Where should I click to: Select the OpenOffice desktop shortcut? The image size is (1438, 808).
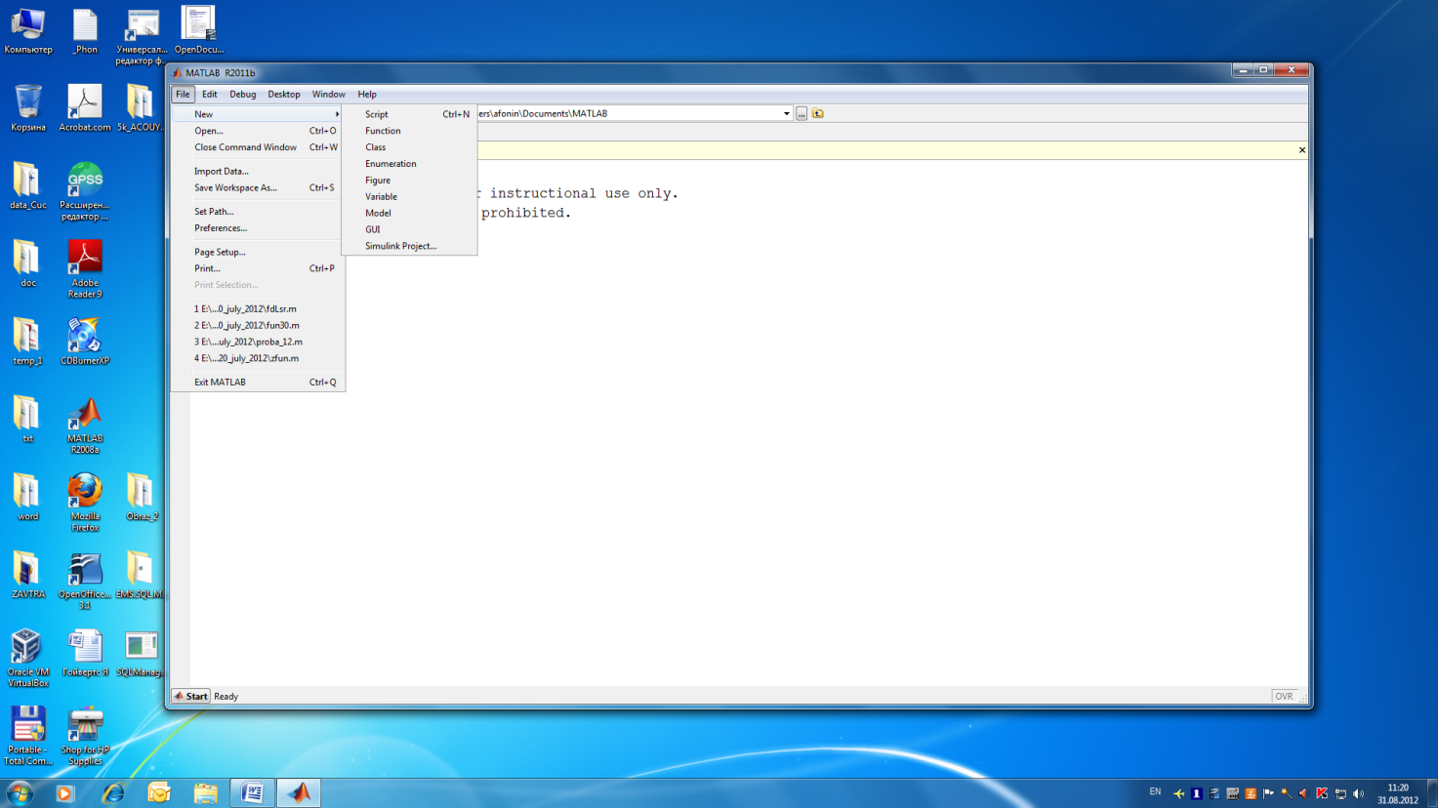[85, 580]
